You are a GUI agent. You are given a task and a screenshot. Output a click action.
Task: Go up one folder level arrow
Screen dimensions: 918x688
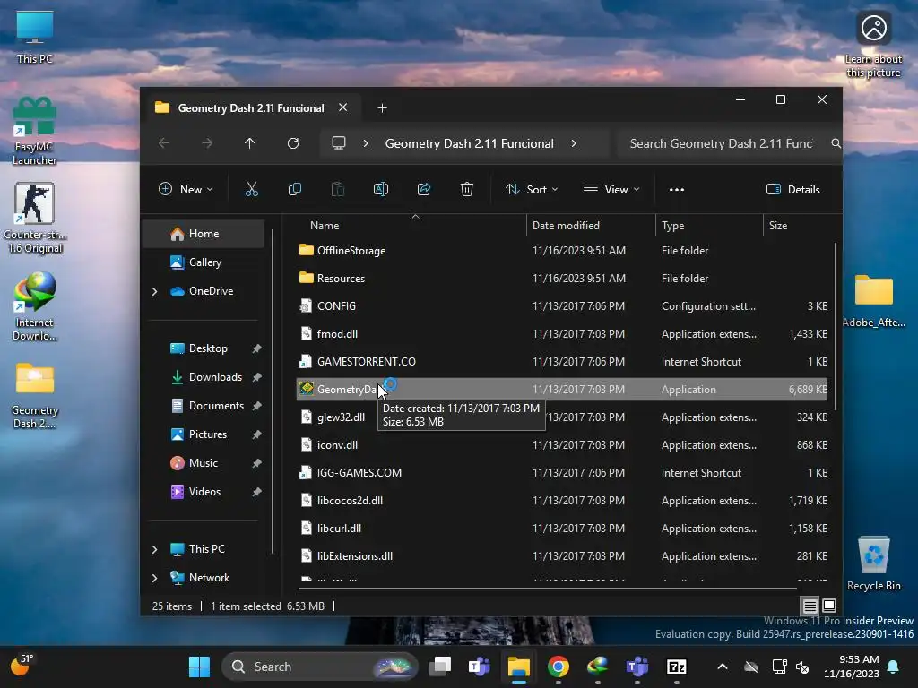(x=250, y=143)
